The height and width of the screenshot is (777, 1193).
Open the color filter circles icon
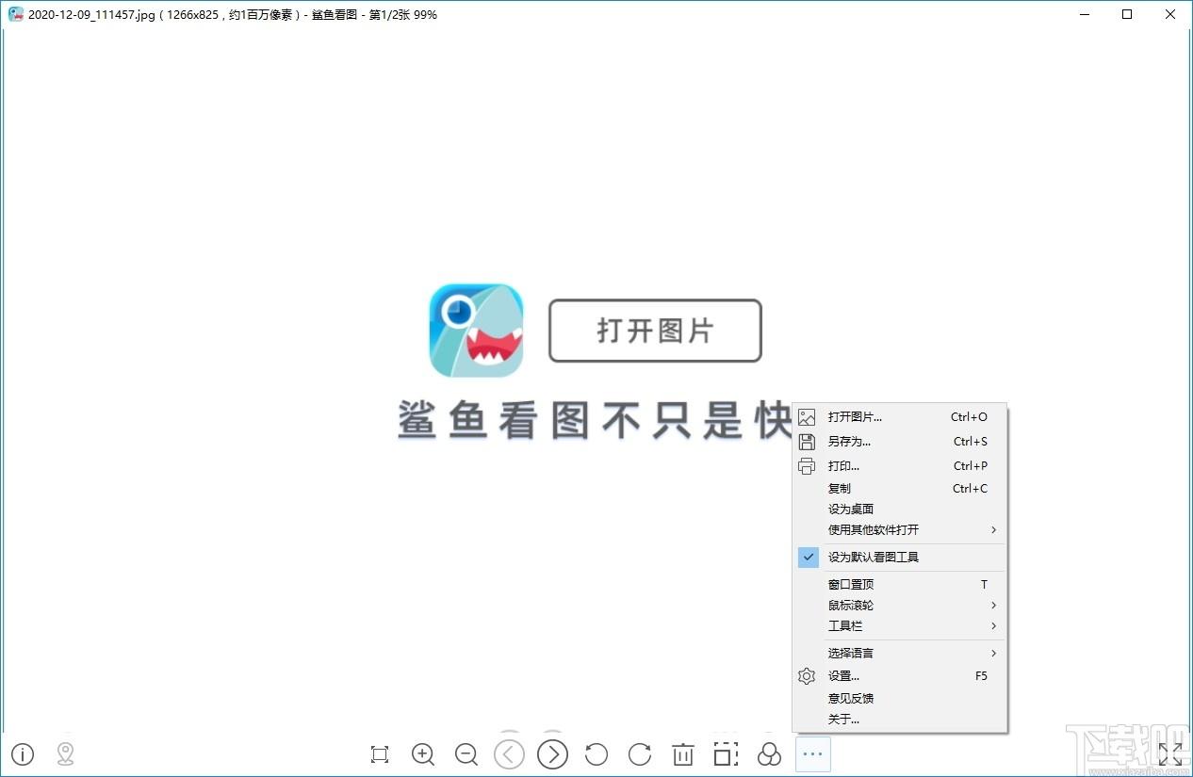(x=770, y=754)
